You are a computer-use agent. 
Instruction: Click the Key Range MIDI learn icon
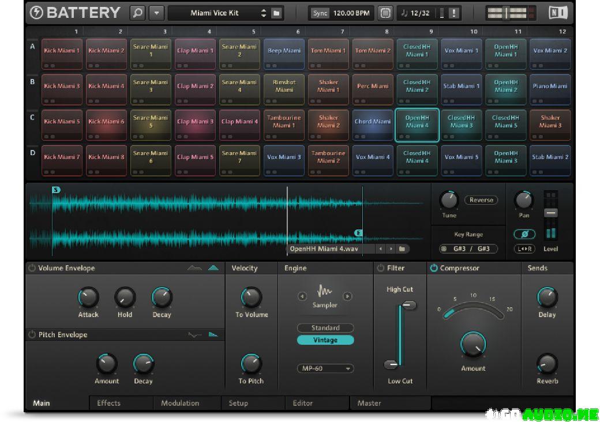(x=444, y=249)
